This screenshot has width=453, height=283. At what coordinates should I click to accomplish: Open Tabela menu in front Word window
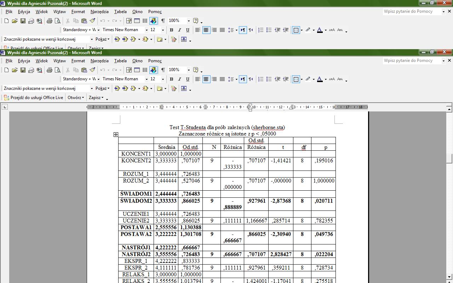click(120, 61)
